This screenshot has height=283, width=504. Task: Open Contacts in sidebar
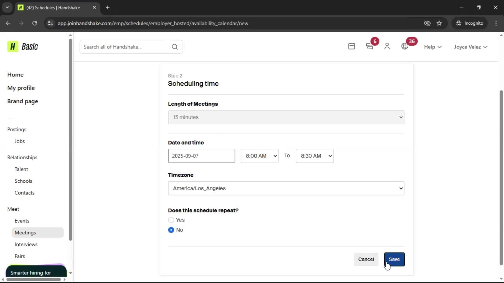point(24,193)
